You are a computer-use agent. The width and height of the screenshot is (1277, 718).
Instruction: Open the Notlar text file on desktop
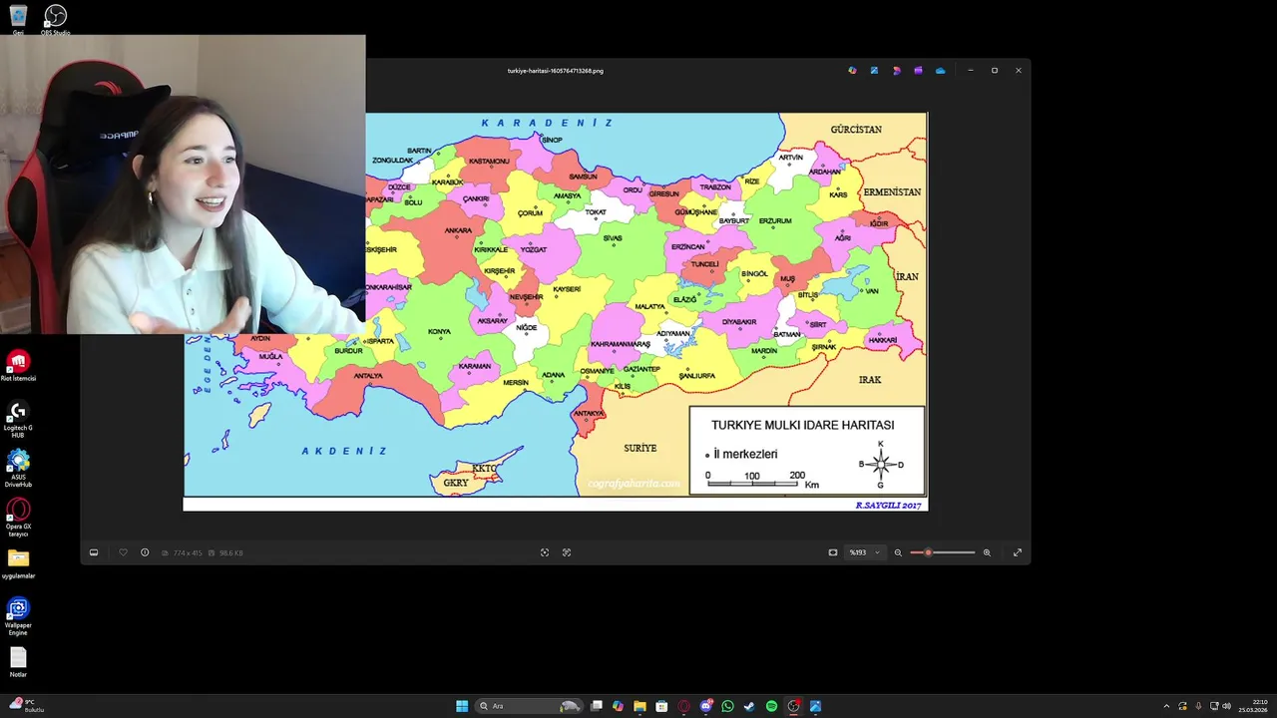click(18, 662)
